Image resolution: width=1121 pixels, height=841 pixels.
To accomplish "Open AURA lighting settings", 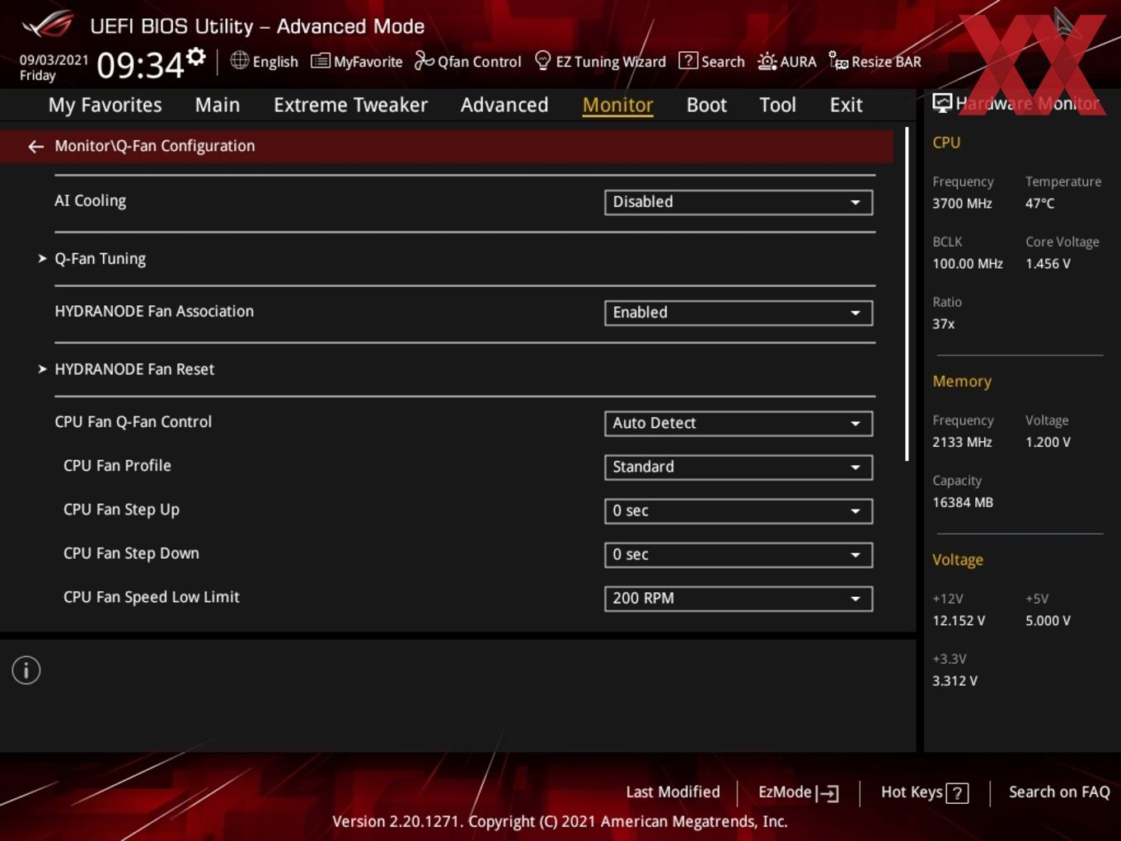I will 786,62.
